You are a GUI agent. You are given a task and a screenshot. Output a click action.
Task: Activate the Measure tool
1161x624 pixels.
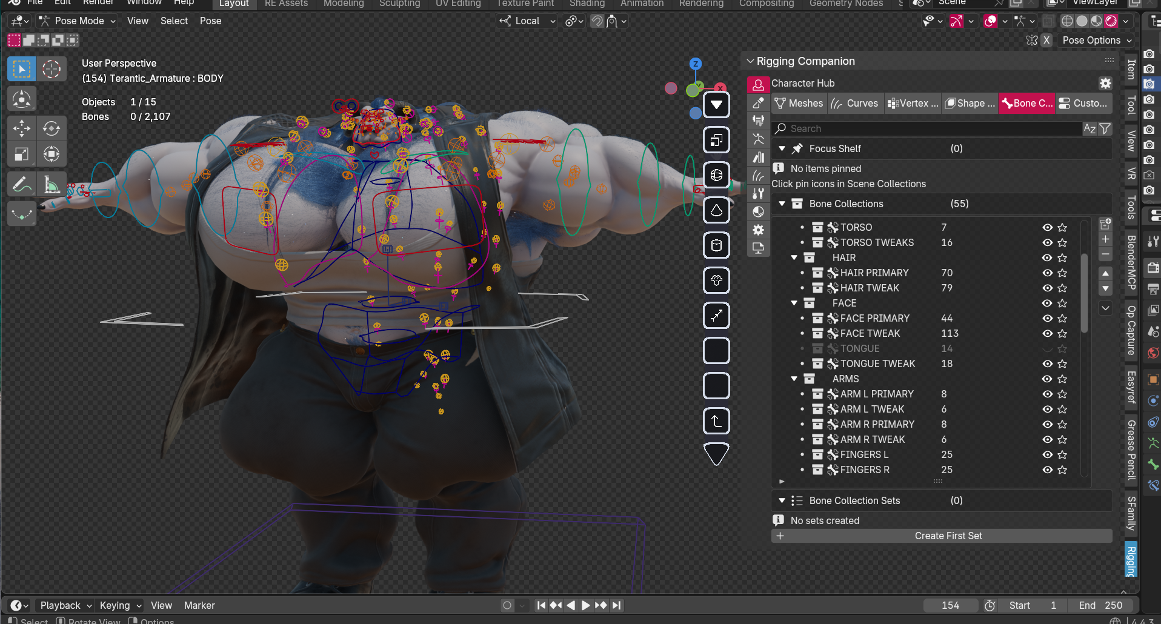coord(52,184)
